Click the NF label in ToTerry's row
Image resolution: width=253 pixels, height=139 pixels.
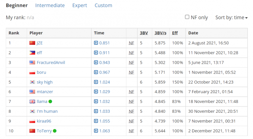[131, 131]
